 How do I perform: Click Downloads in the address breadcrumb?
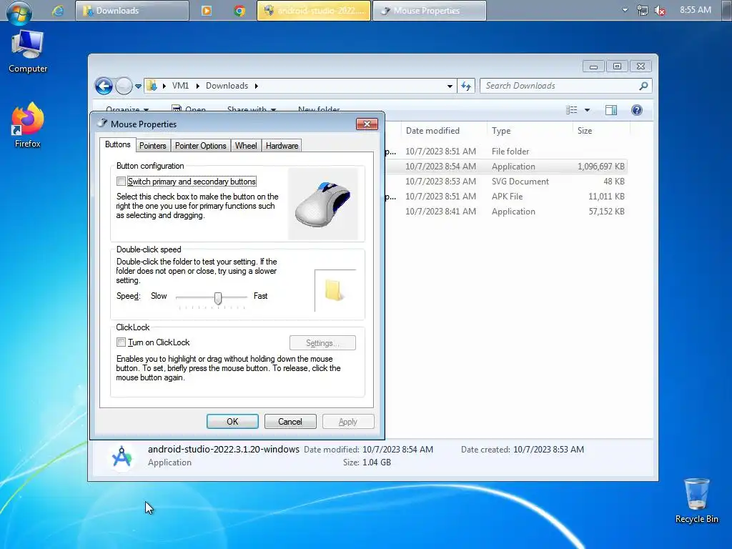(x=227, y=86)
